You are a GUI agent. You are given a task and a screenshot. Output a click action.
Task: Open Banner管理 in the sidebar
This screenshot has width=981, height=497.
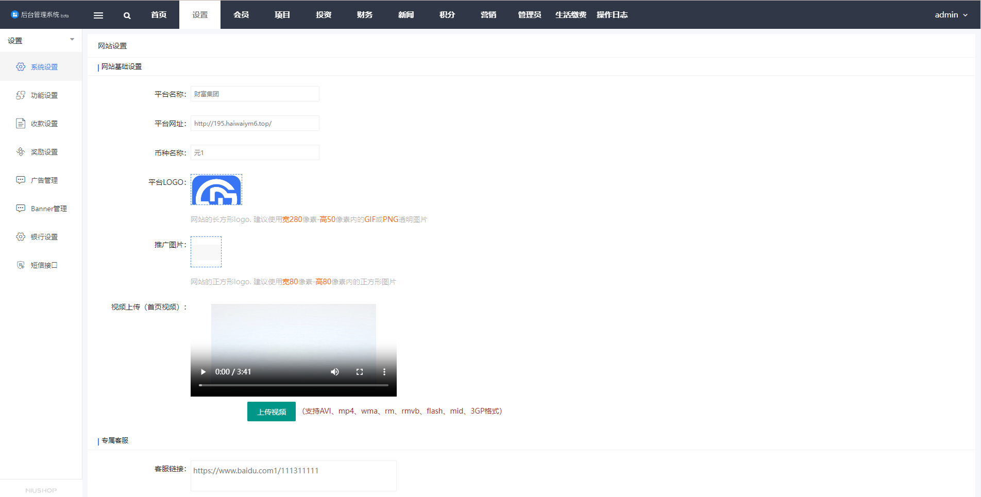(x=48, y=209)
